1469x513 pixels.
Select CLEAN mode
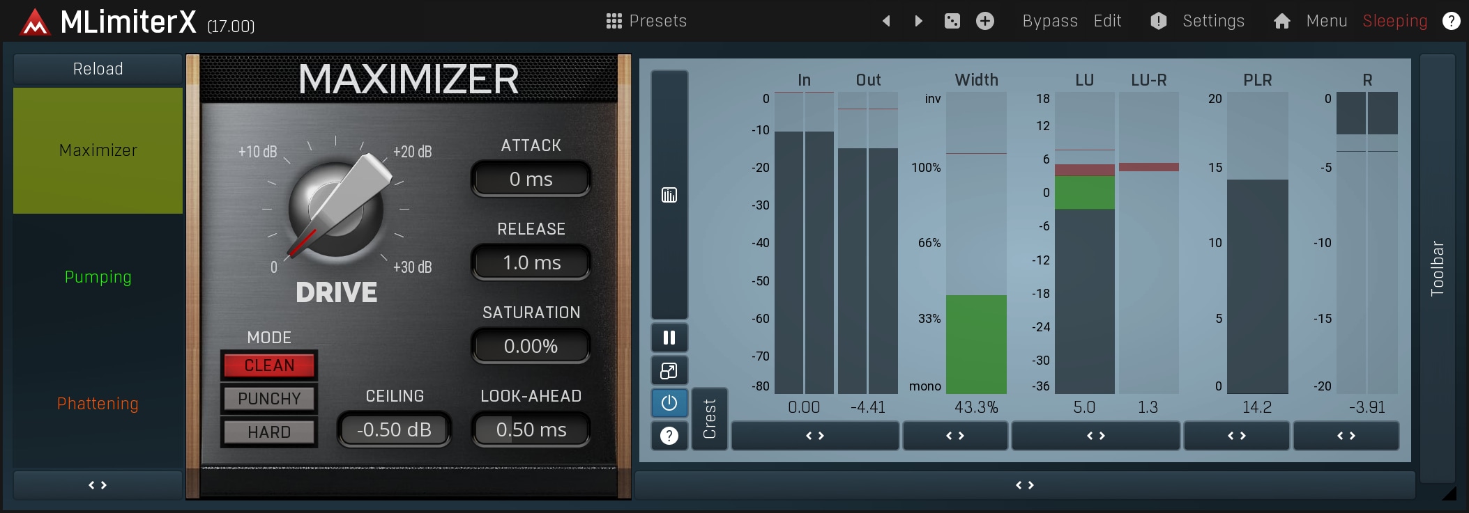(269, 365)
